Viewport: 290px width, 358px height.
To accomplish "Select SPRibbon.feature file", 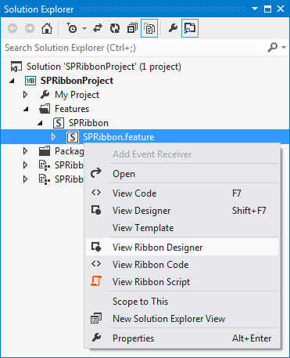I will coord(119,137).
